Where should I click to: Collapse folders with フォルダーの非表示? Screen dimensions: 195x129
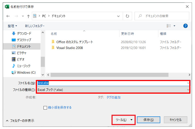point(20,121)
